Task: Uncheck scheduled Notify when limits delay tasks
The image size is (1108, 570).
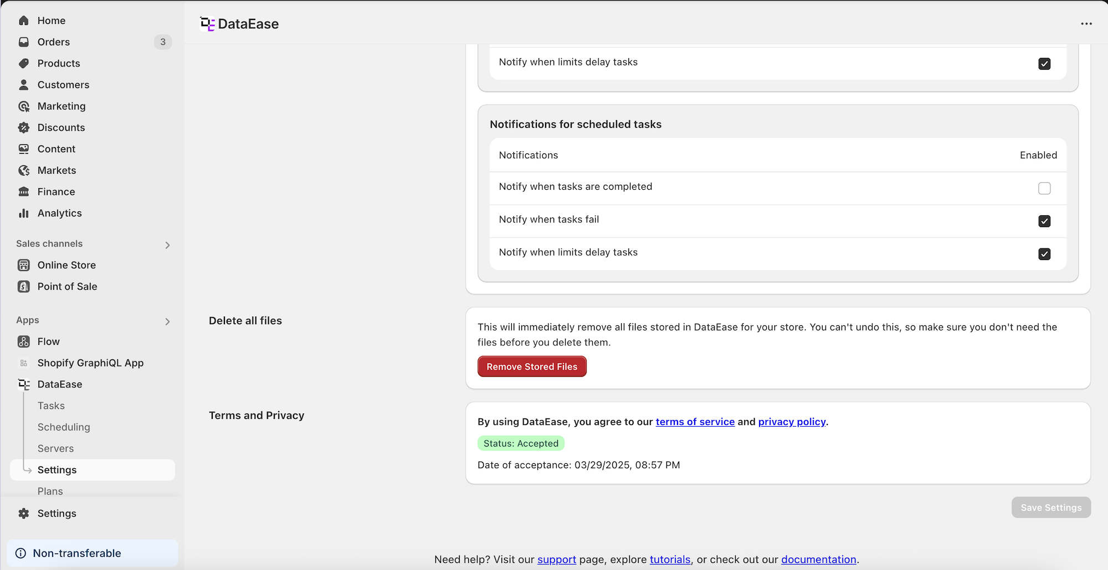Action: tap(1044, 254)
